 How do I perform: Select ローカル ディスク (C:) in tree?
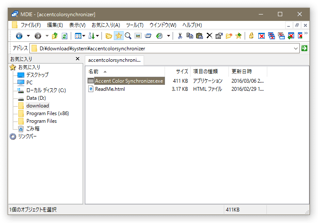tap(46, 90)
